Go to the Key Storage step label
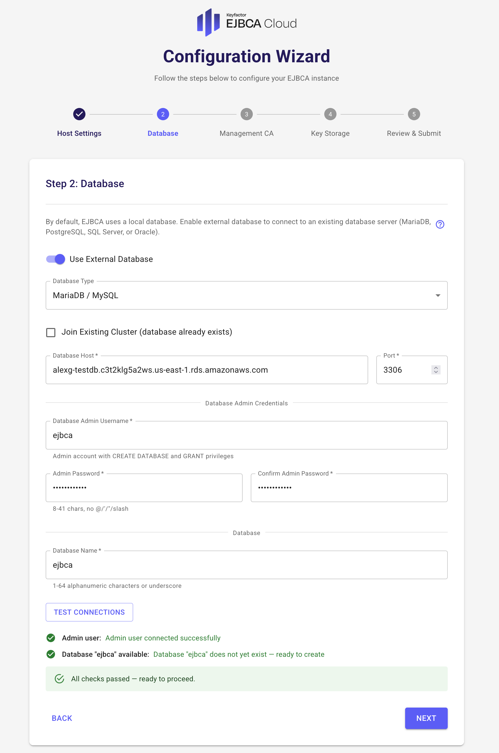 330,133
